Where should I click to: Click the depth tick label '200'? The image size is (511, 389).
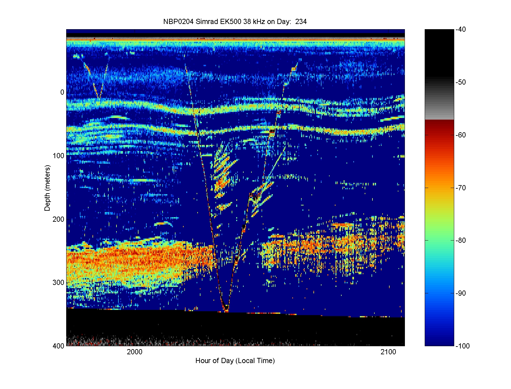tap(58, 219)
